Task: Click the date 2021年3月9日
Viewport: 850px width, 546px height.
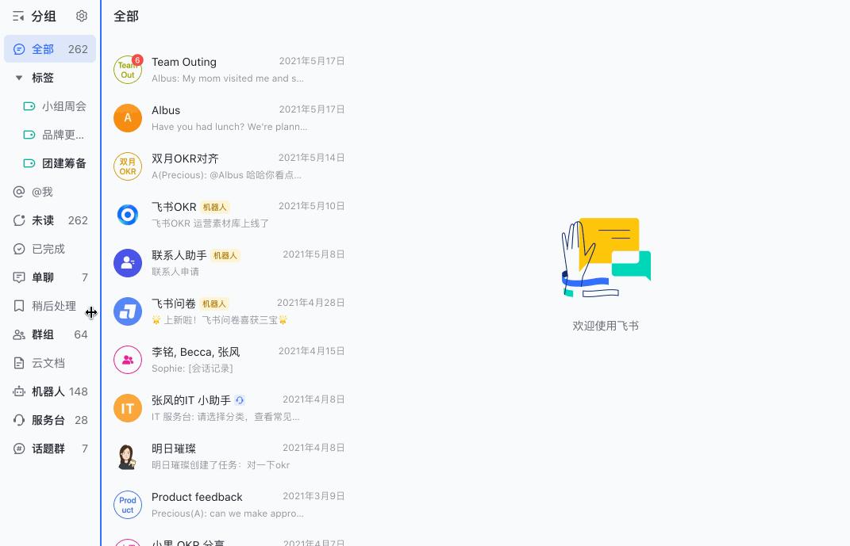Action: [313, 496]
